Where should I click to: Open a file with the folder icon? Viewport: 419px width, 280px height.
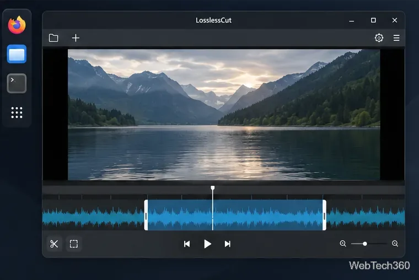(53, 38)
